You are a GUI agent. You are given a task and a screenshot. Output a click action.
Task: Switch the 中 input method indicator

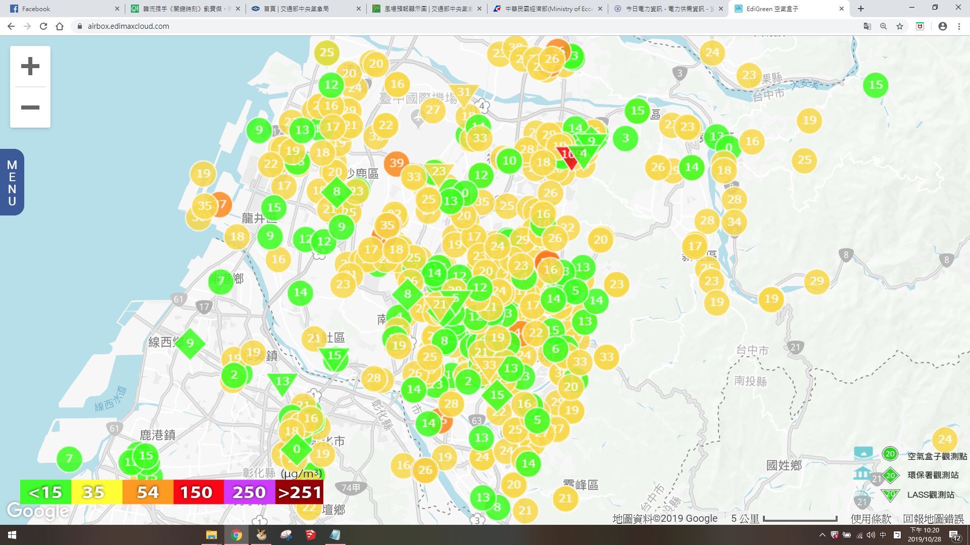pyautogui.click(x=883, y=535)
